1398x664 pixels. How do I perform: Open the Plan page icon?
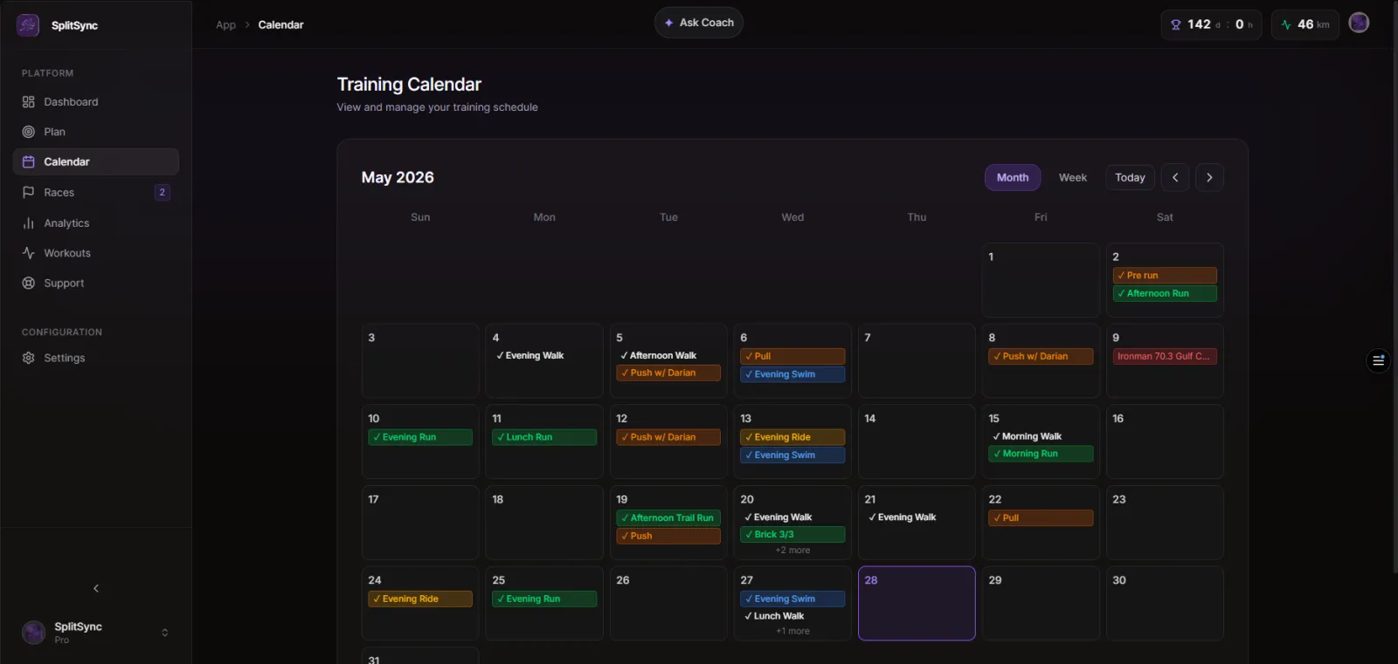[29, 132]
